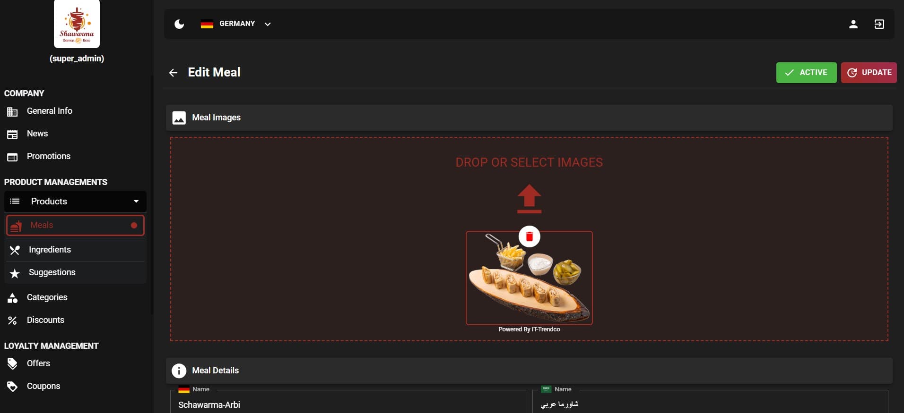This screenshot has width=904, height=413.
Task: Go to General Info page
Action: (x=49, y=111)
